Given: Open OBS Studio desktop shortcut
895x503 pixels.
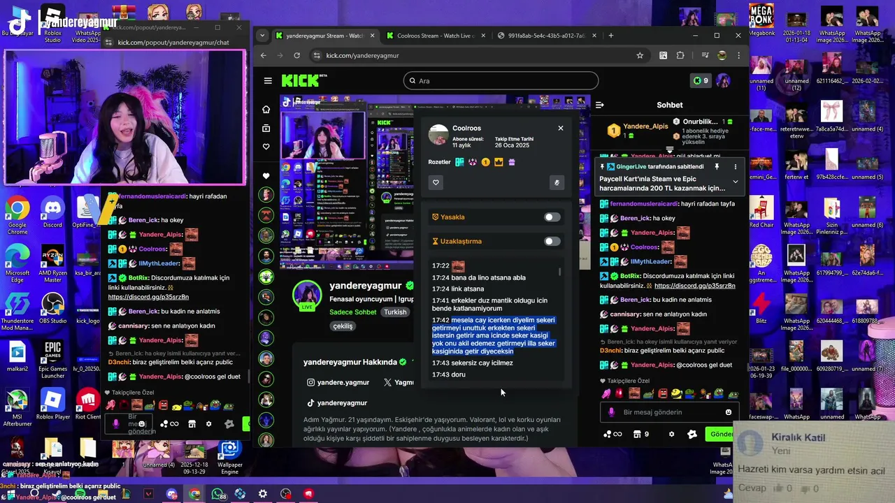Looking at the screenshot, I should coord(52,308).
